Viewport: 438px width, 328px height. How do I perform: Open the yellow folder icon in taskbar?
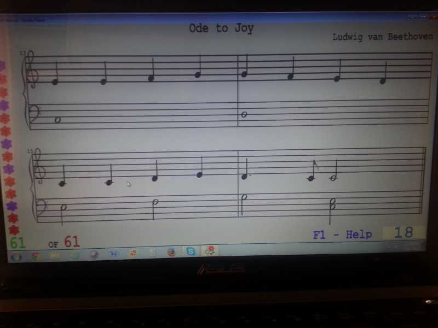[55, 256]
